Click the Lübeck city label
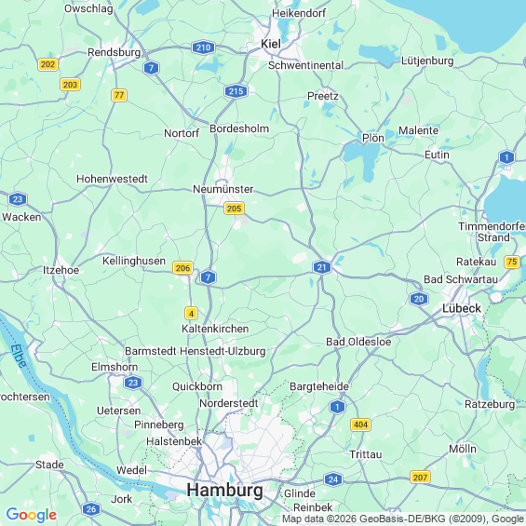Screen dimensions: 526x526 click(461, 308)
